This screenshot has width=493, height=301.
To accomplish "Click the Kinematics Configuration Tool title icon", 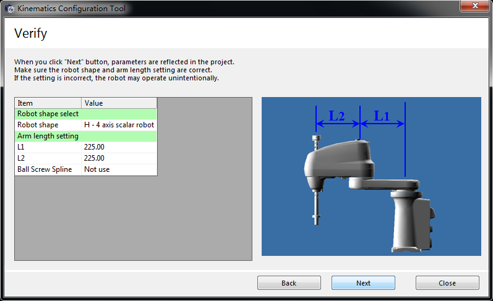I will coord(9,9).
